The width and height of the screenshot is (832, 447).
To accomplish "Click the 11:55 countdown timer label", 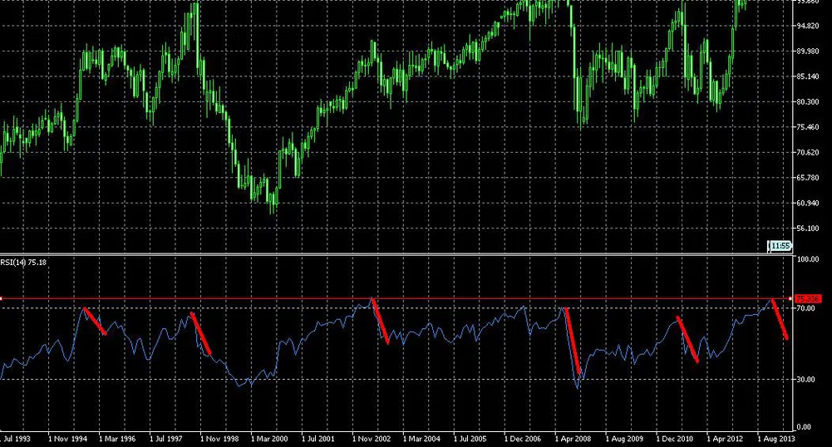I will (x=780, y=246).
